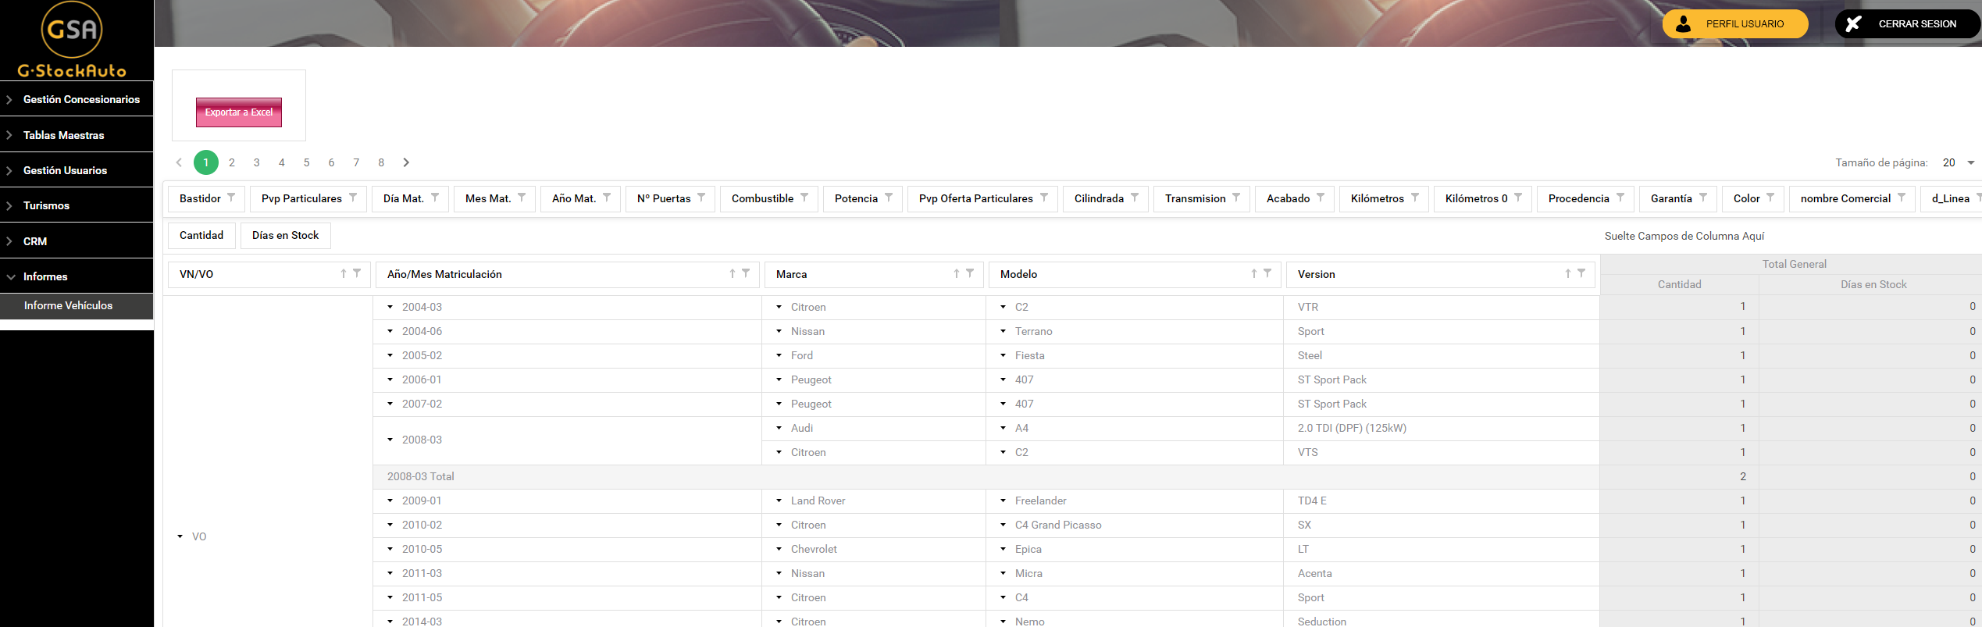Screen dimensions: 1982x627
Task: Click the G-StockAuto logo
Action: pyautogui.click(x=72, y=40)
